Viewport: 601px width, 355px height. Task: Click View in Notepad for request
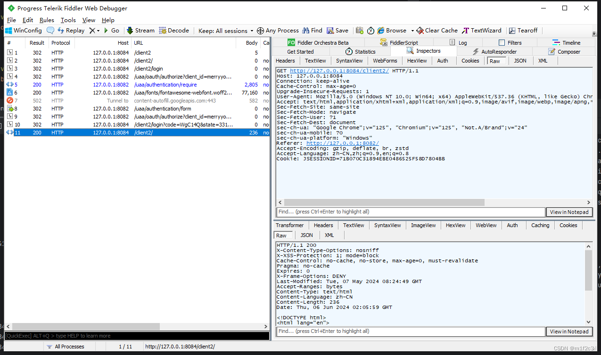pyautogui.click(x=569, y=212)
